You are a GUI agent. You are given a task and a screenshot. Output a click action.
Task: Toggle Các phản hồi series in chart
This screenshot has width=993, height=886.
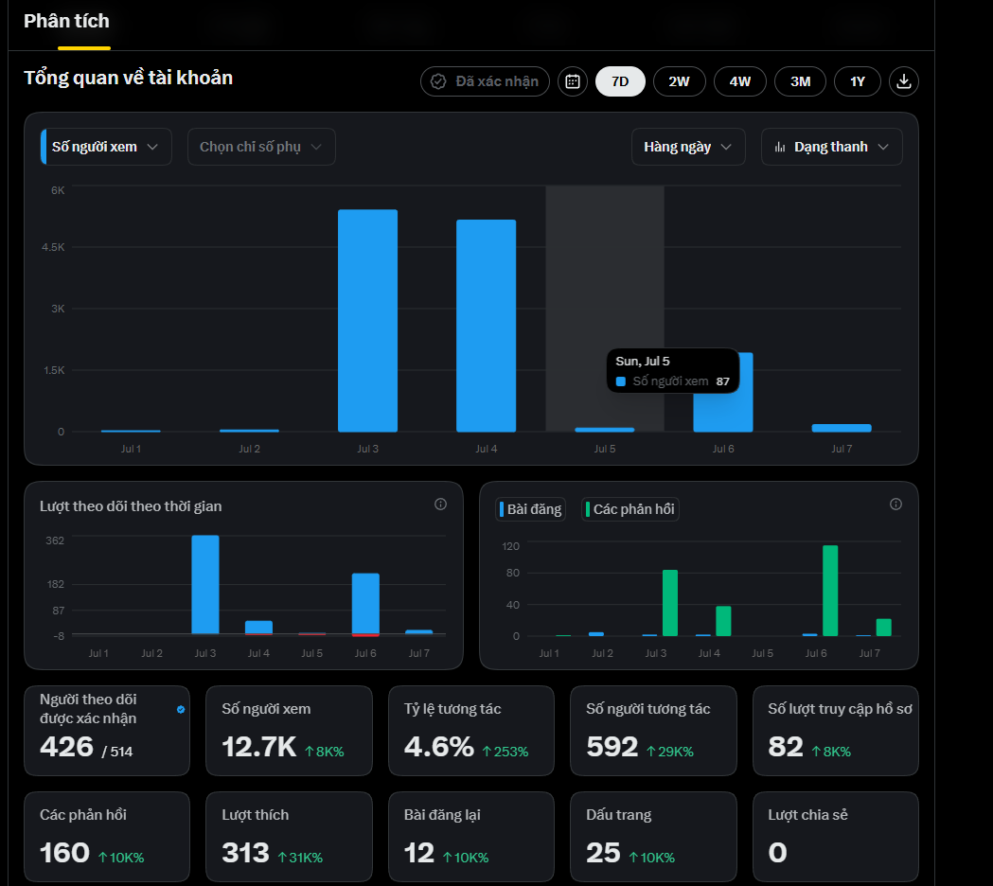pyautogui.click(x=630, y=509)
